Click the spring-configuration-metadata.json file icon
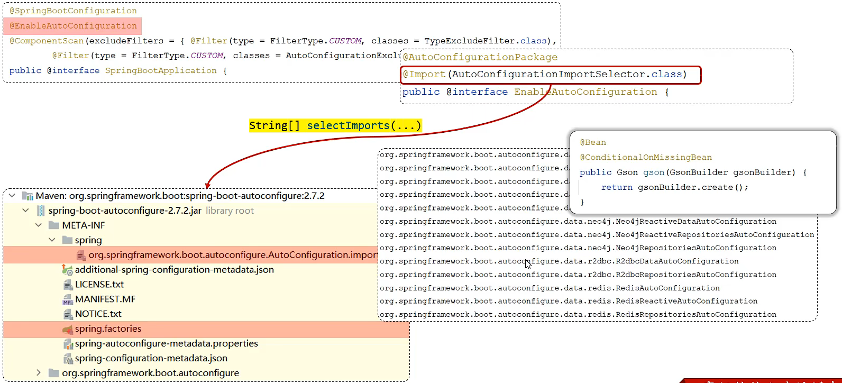This screenshot has width=842, height=383. [x=68, y=359]
